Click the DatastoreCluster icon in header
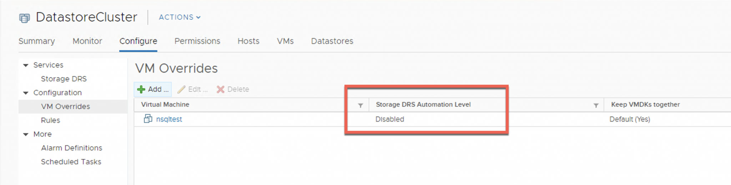The width and height of the screenshot is (731, 185). pos(24,18)
